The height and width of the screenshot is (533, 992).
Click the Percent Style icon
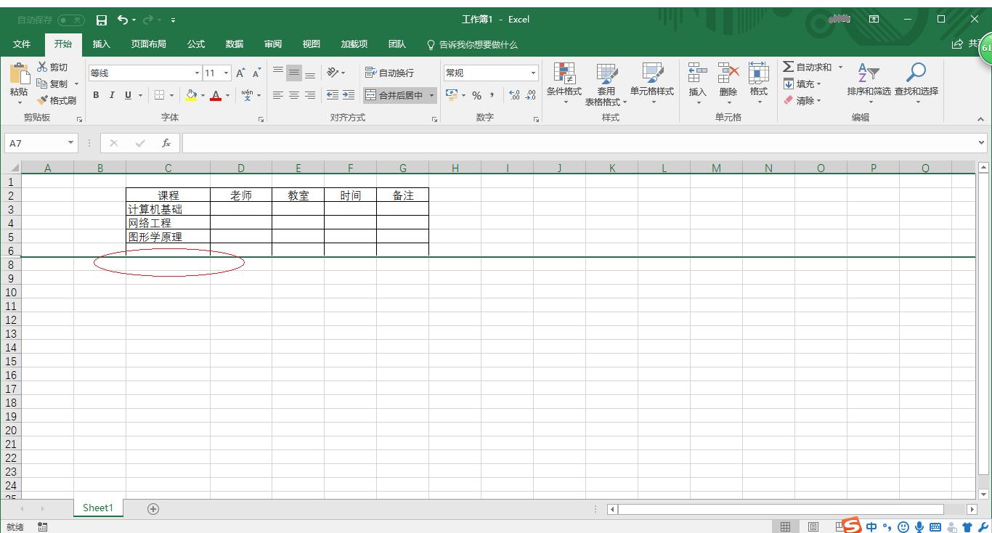click(476, 95)
